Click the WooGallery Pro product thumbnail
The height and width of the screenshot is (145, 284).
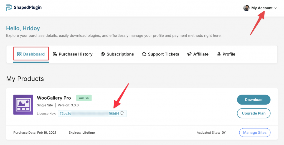23,105
